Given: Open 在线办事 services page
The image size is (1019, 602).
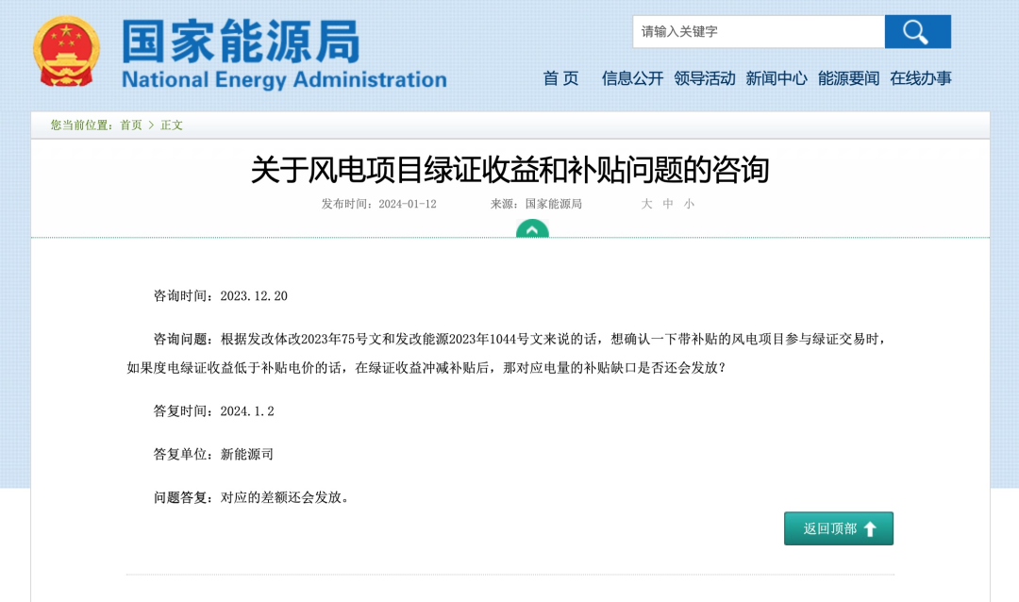Looking at the screenshot, I should (919, 79).
